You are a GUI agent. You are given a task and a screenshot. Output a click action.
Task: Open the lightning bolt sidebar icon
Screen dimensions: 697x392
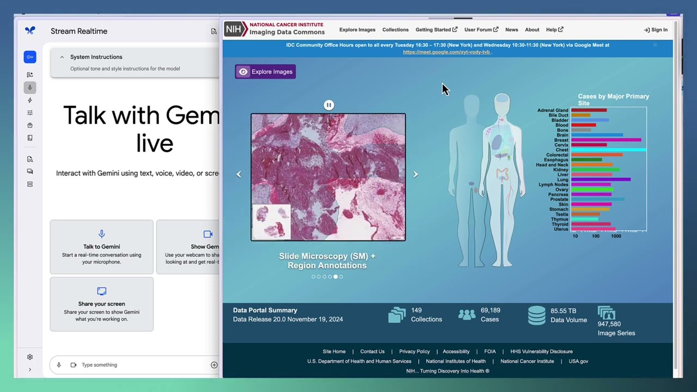point(30,100)
